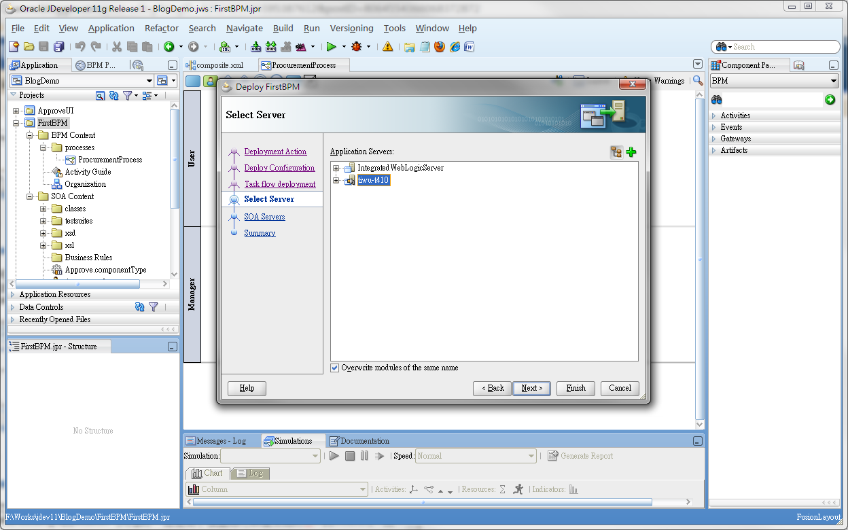Image resolution: width=848 pixels, height=530 pixels.
Task: Click the JDeveloper Search input field
Action: coord(775,47)
